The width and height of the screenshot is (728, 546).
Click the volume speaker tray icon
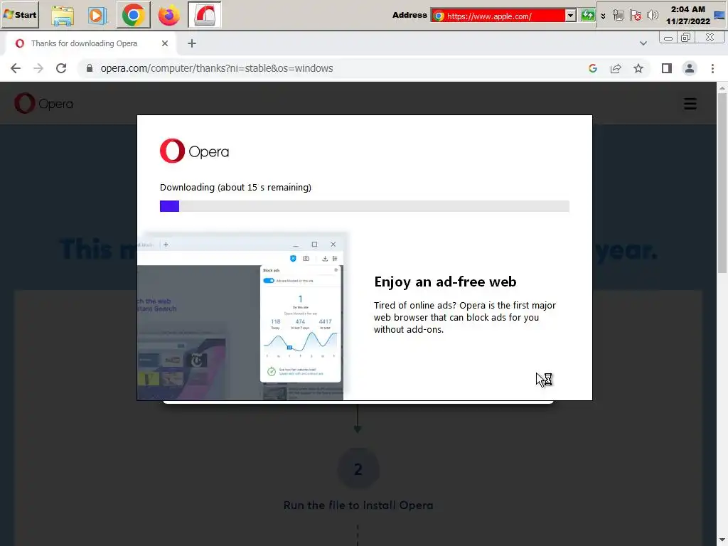point(653,16)
